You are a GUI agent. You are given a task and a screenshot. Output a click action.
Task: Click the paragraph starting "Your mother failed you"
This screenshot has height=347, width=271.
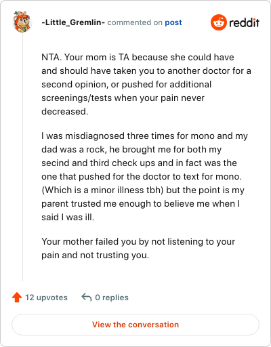click(x=138, y=248)
